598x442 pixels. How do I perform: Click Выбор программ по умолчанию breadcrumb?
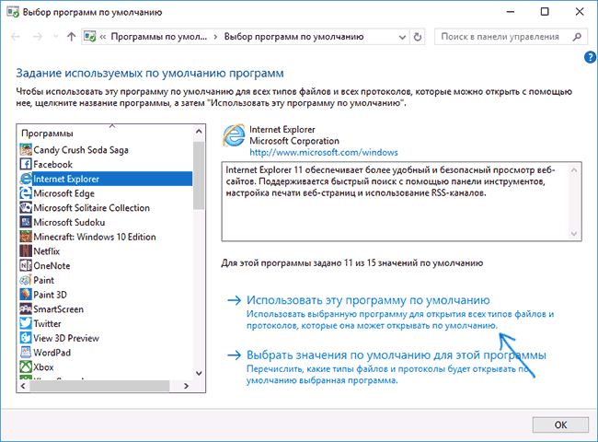pyautogui.click(x=293, y=37)
